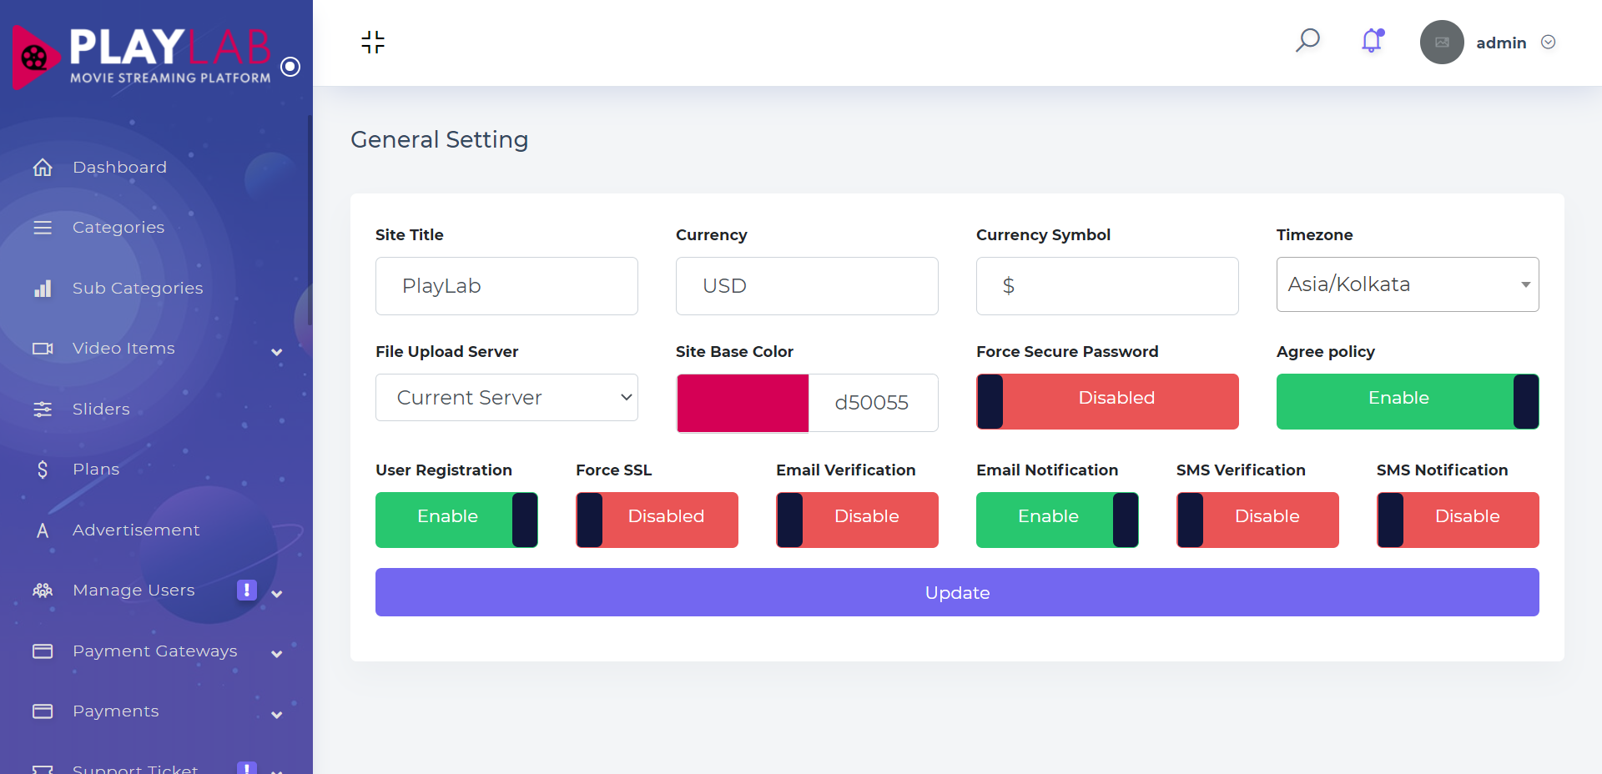The height and width of the screenshot is (774, 1602).
Task: Open the Timezone dropdown
Action: tap(1407, 284)
